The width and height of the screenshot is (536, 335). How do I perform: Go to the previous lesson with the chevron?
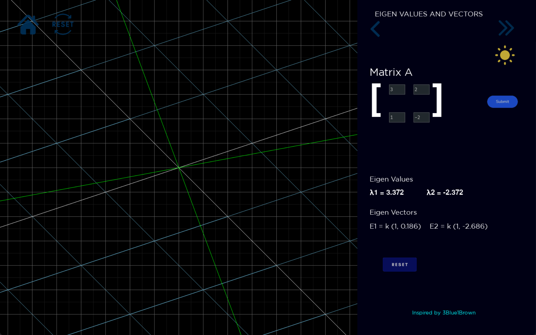375,29
